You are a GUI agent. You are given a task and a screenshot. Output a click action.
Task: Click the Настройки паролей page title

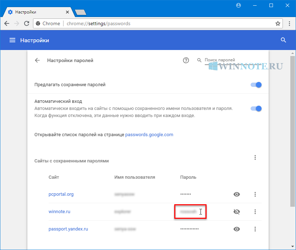click(x=70, y=60)
